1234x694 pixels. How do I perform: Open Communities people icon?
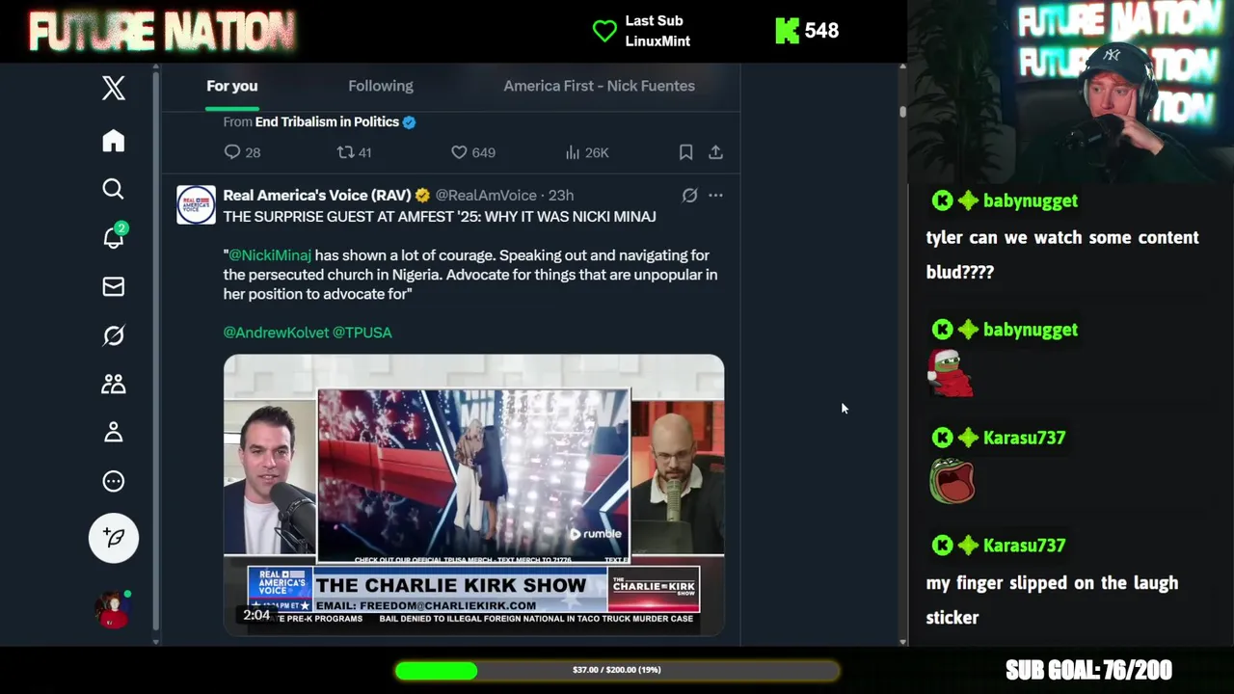114,384
